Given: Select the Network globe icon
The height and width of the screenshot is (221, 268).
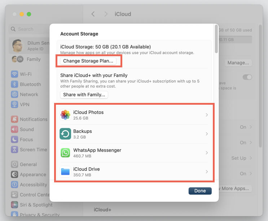Looking at the screenshot, I should tap(14, 94).
